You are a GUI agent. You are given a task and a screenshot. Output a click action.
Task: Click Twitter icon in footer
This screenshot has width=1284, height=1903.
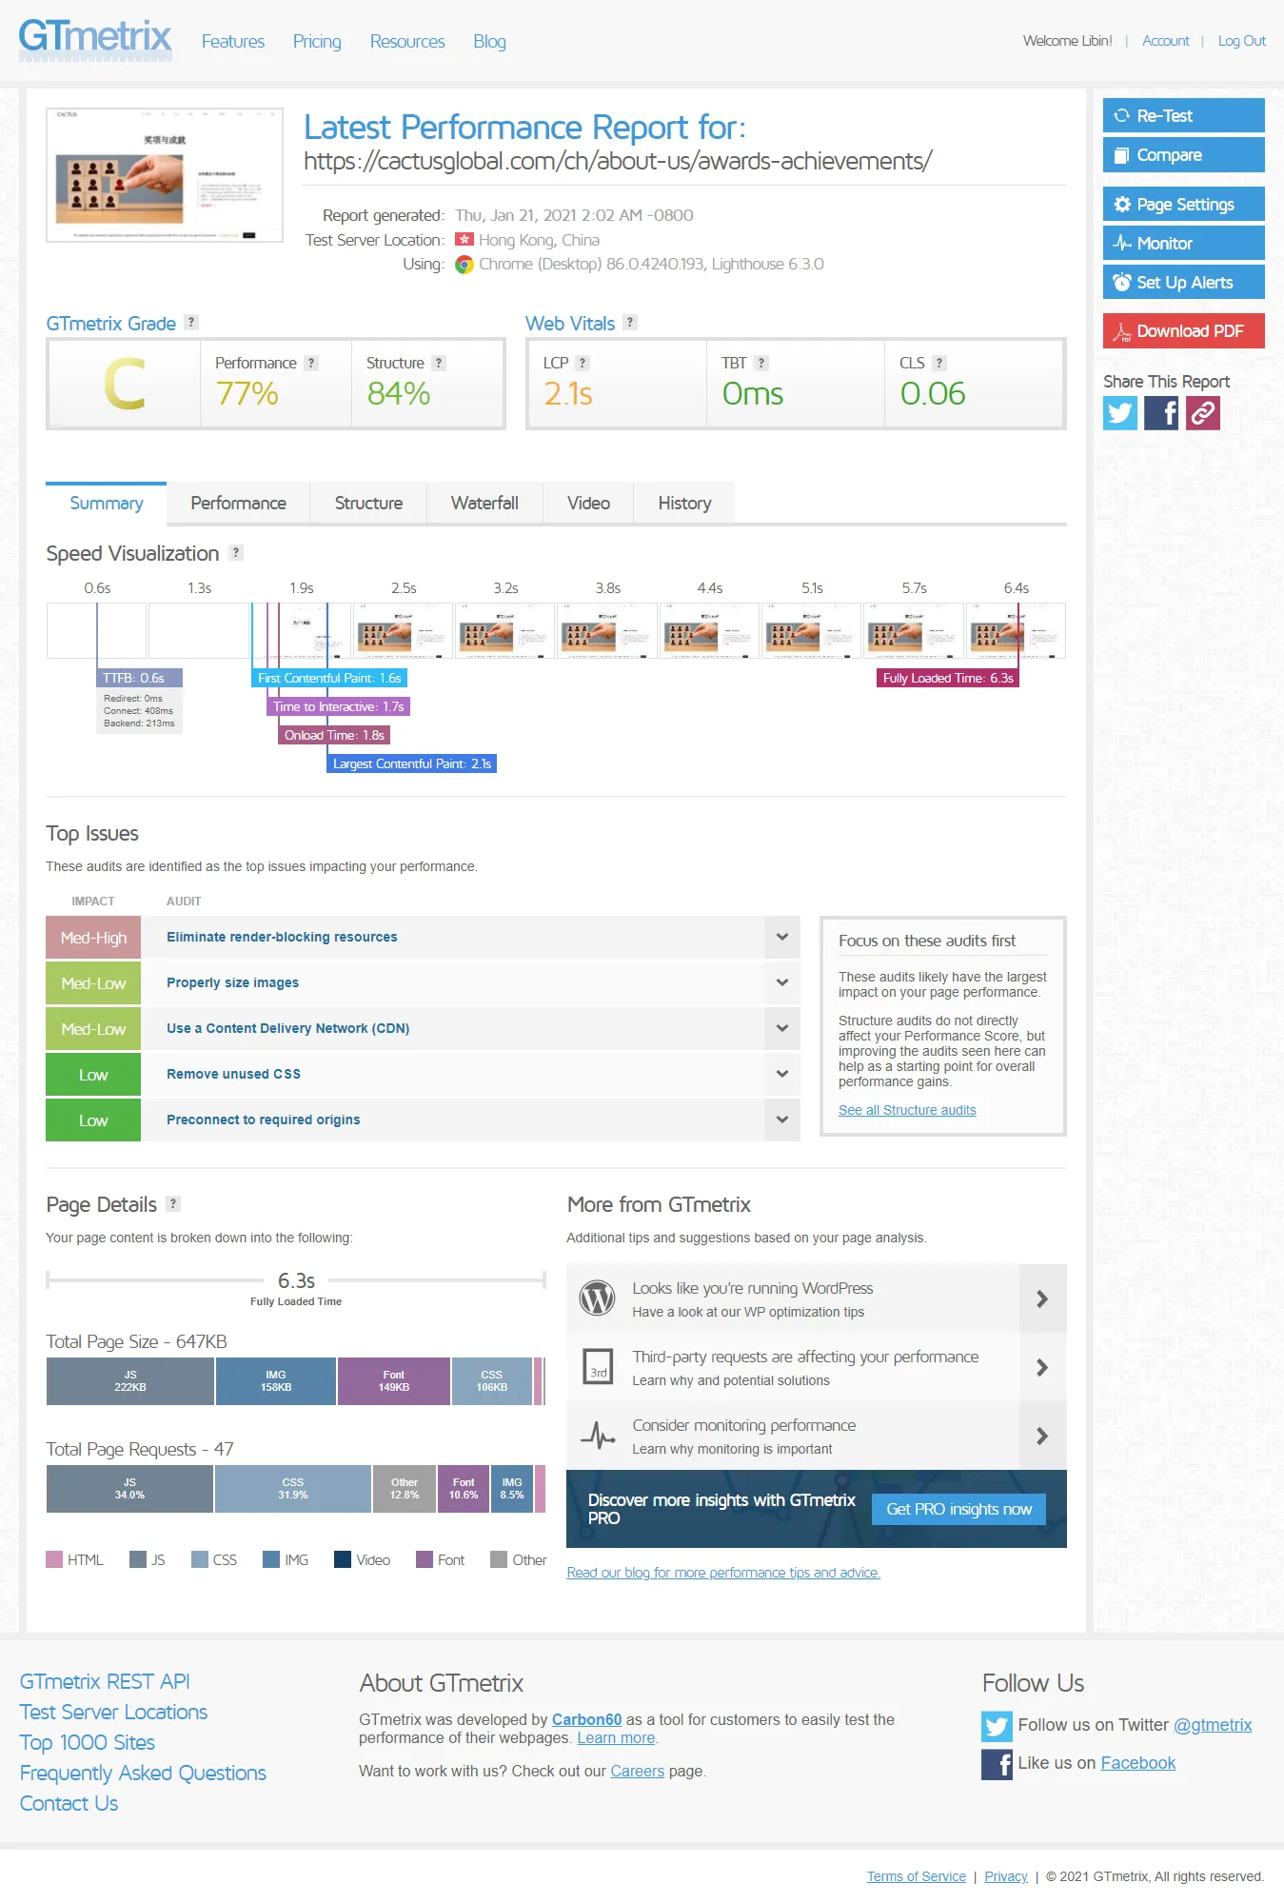(x=997, y=1726)
